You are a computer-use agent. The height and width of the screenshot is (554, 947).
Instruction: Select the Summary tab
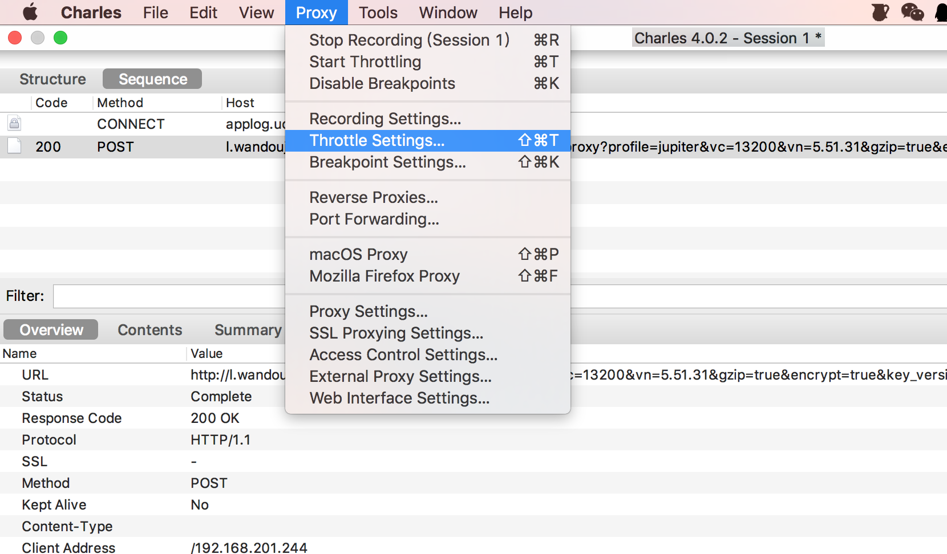248,330
